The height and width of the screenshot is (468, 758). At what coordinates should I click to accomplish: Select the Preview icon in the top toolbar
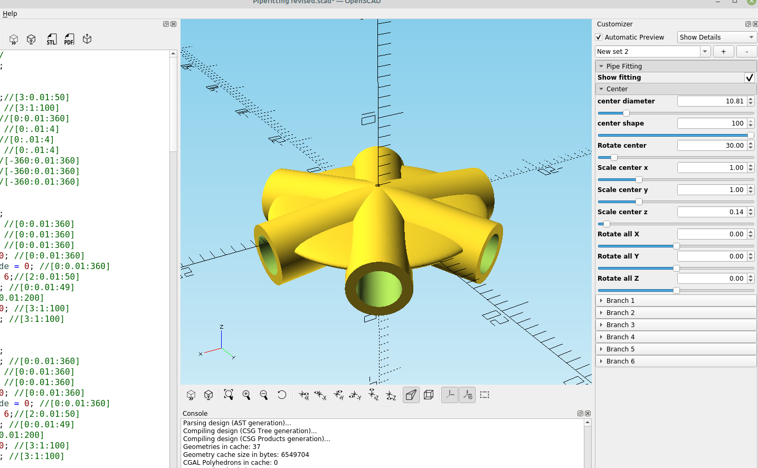(13, 39)
